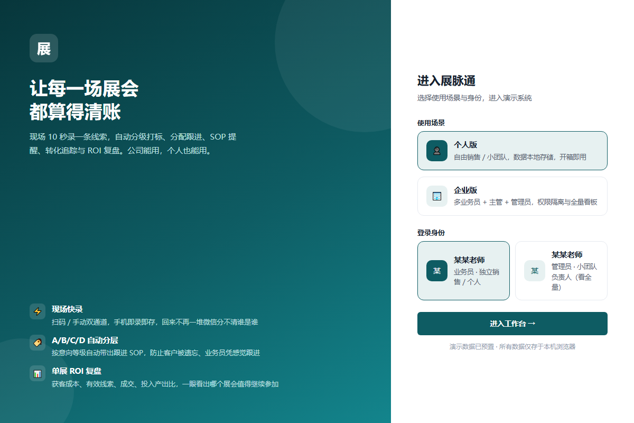634x423 pixels.
Task: Click the 登录身份 label
Action: click(431, 233)
